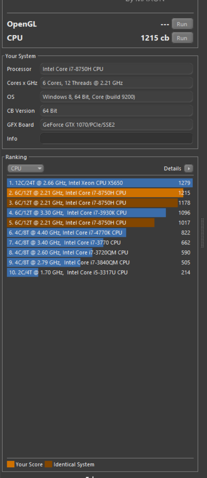Run the OpenGL benchmark test
207x478 pixels.
[182, 24]
